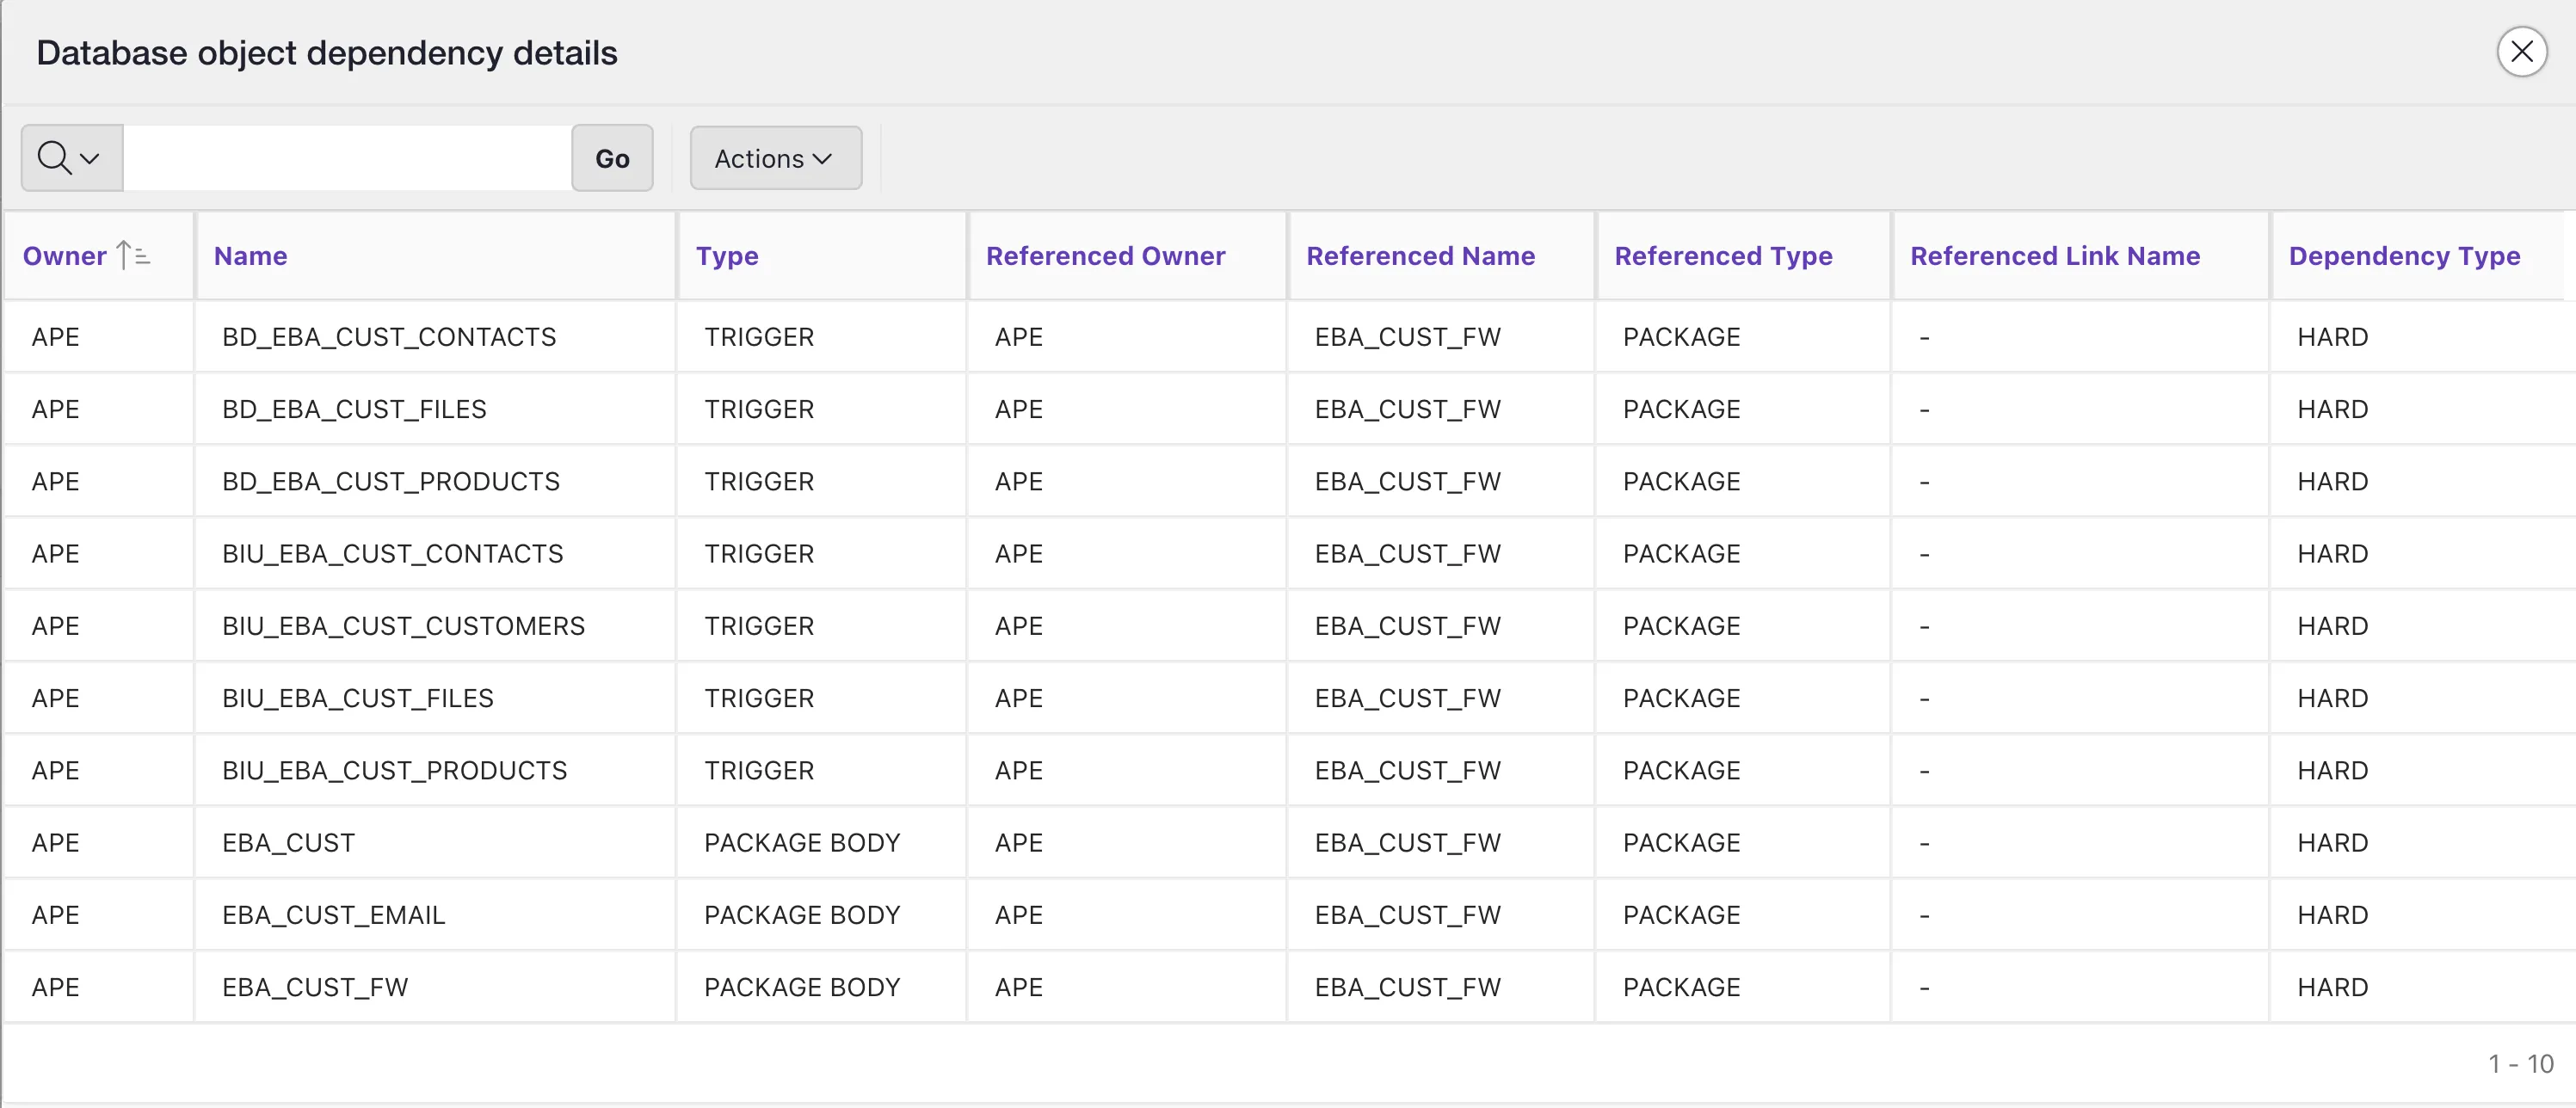Open the Name column heading menu
2576x1108 pixels.
pyautogui.click(x=250, y=255)
